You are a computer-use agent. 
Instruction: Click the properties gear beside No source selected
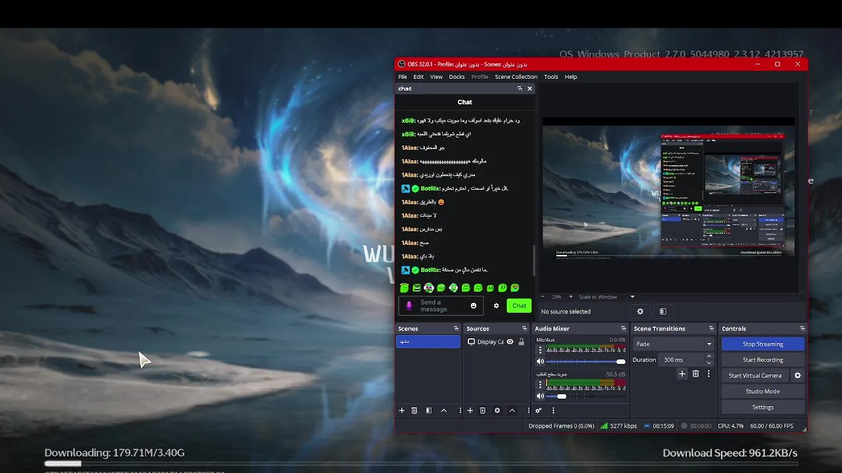tap(640, 311)
